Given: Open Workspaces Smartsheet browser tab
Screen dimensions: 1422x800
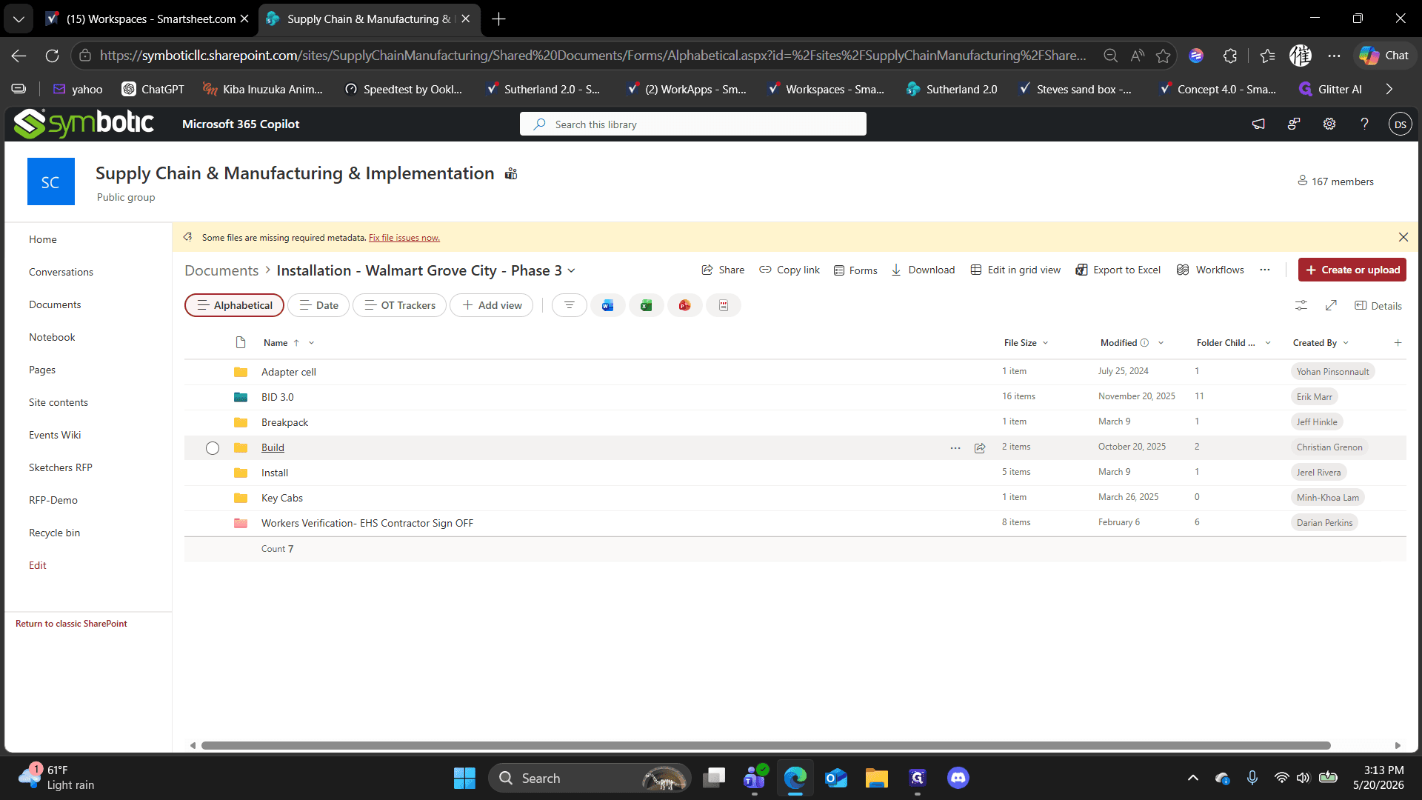Looking at the screenshot, I should [148, 19].
